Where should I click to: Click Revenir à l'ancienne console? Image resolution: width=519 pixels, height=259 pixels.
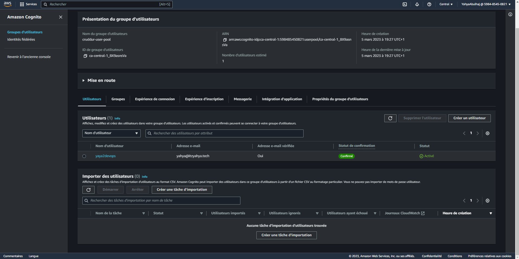29,57
